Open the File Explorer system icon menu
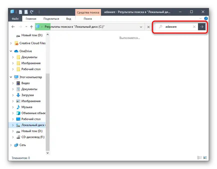Viewport: 217px width, 169px height. tap(12, 12)
